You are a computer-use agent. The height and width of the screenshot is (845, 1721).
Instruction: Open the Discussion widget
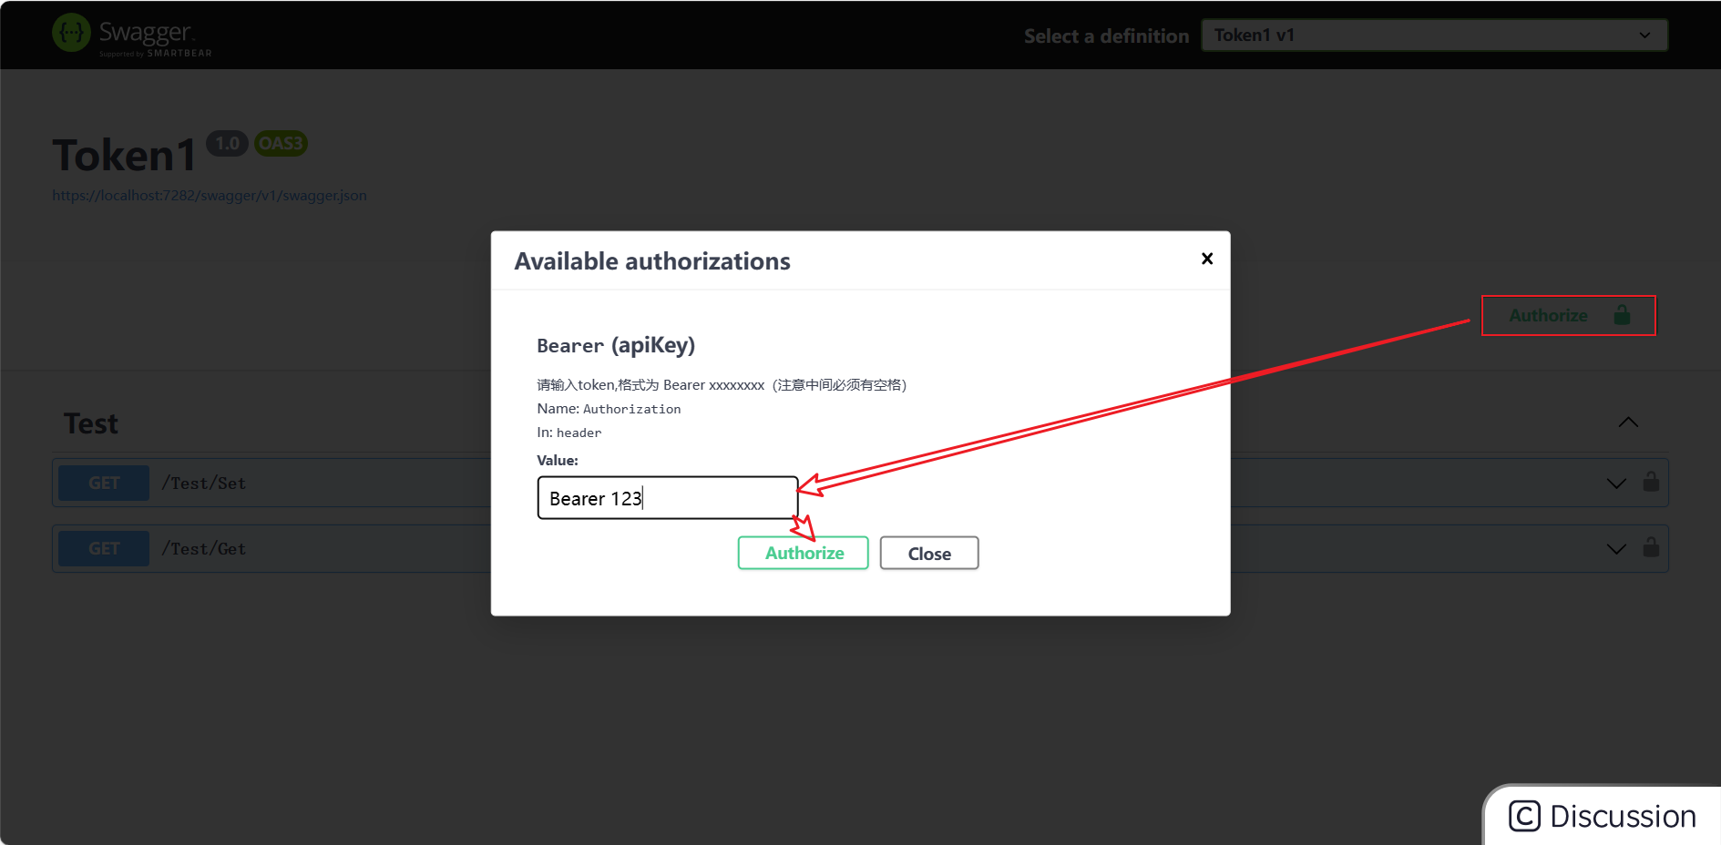(x=1603, y=816)
